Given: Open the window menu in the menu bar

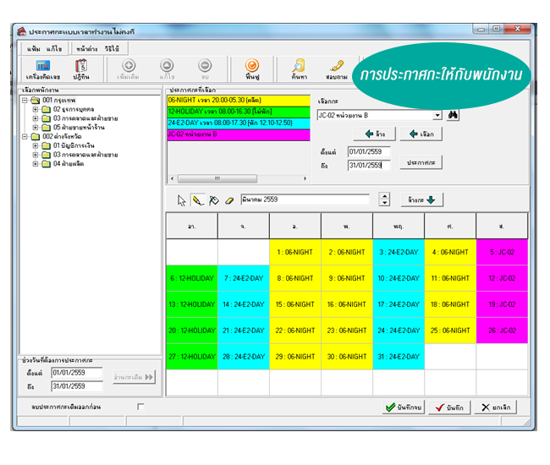Looking at the screenshot, I should point(85,49).
